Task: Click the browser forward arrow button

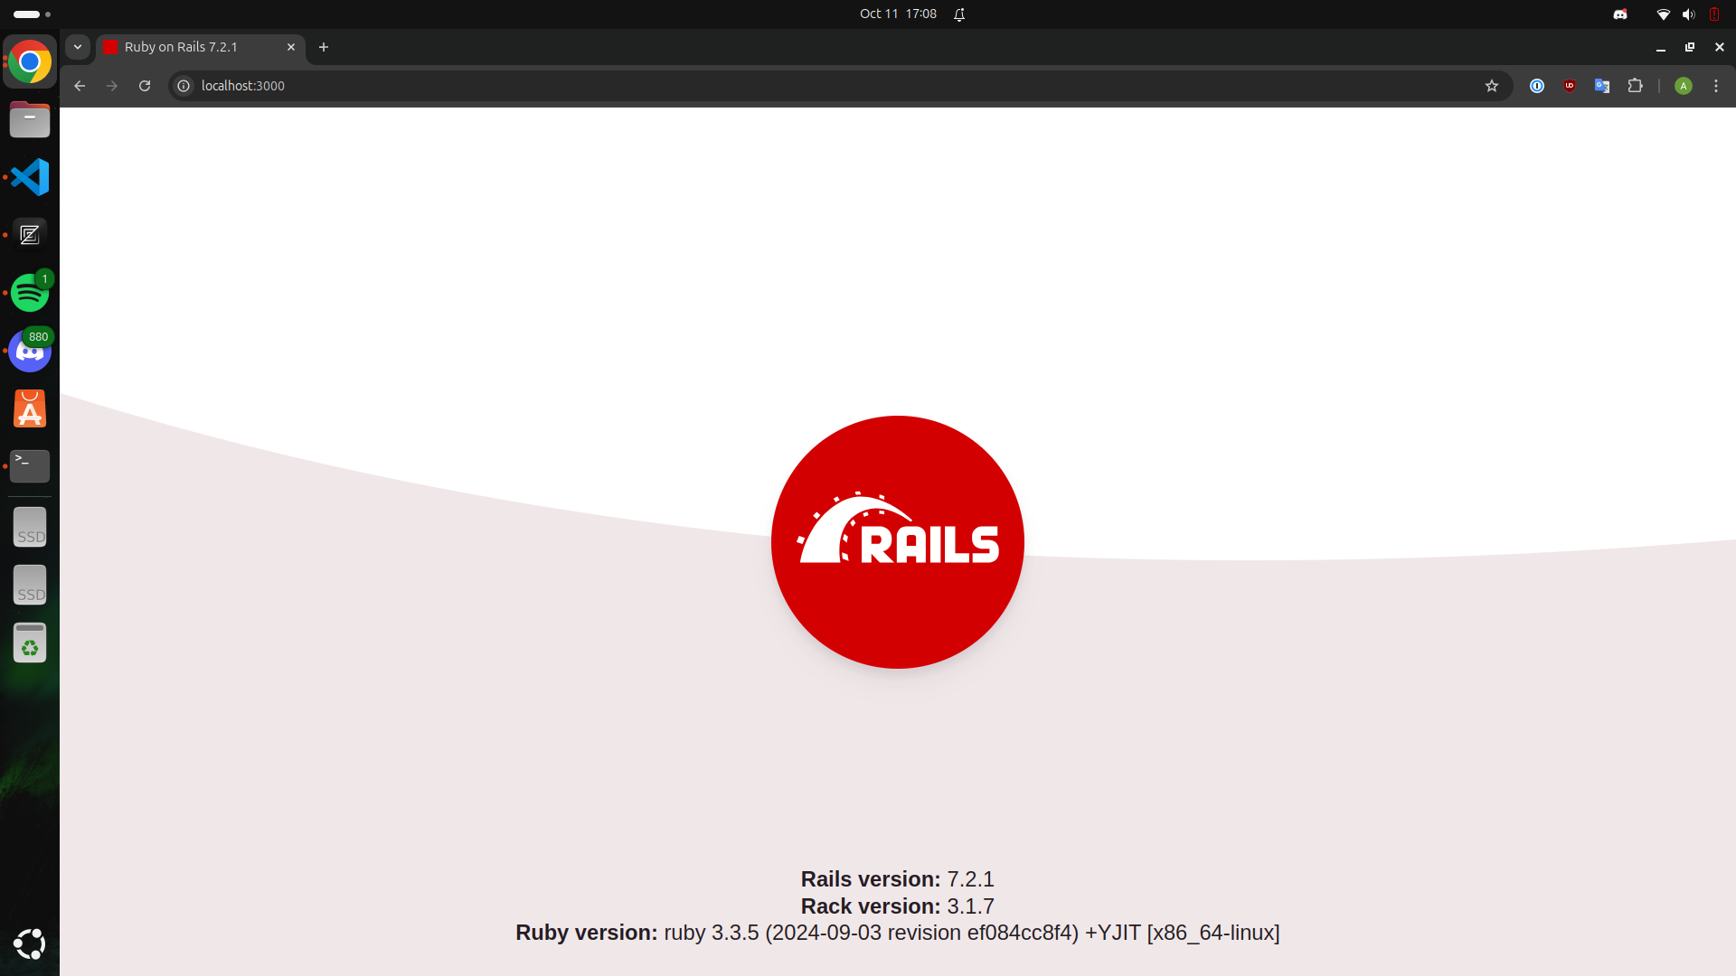Action: point(112,86)
